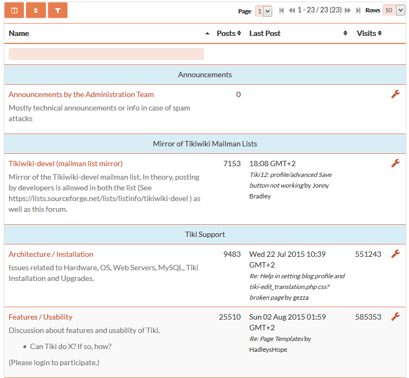409x378 pixels.
Task: Open Announcements by the Administration Team forum
Action: [x=81, y=94]
